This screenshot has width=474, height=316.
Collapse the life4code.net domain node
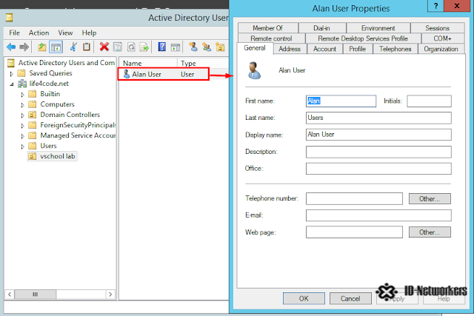pyautogui.click(x=12, y=84)
